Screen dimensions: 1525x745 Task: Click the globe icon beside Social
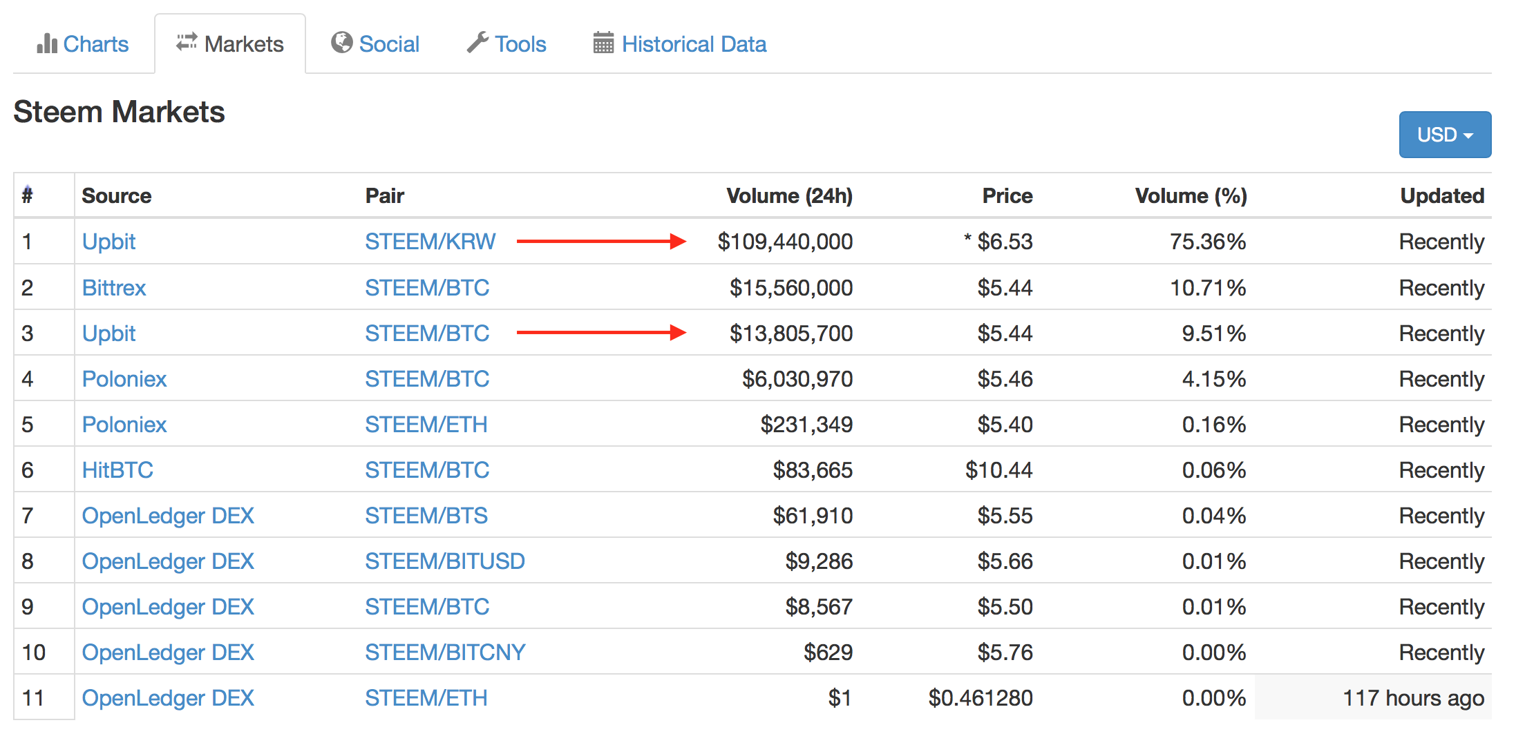(x=341, y=43)
